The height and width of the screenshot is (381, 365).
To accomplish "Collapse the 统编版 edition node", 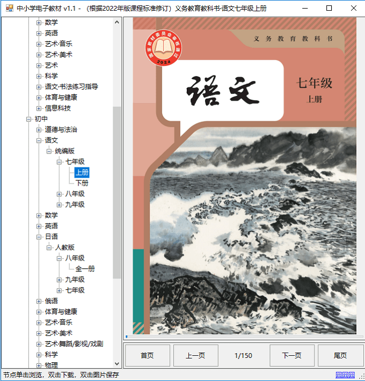I will pos(49,151).
